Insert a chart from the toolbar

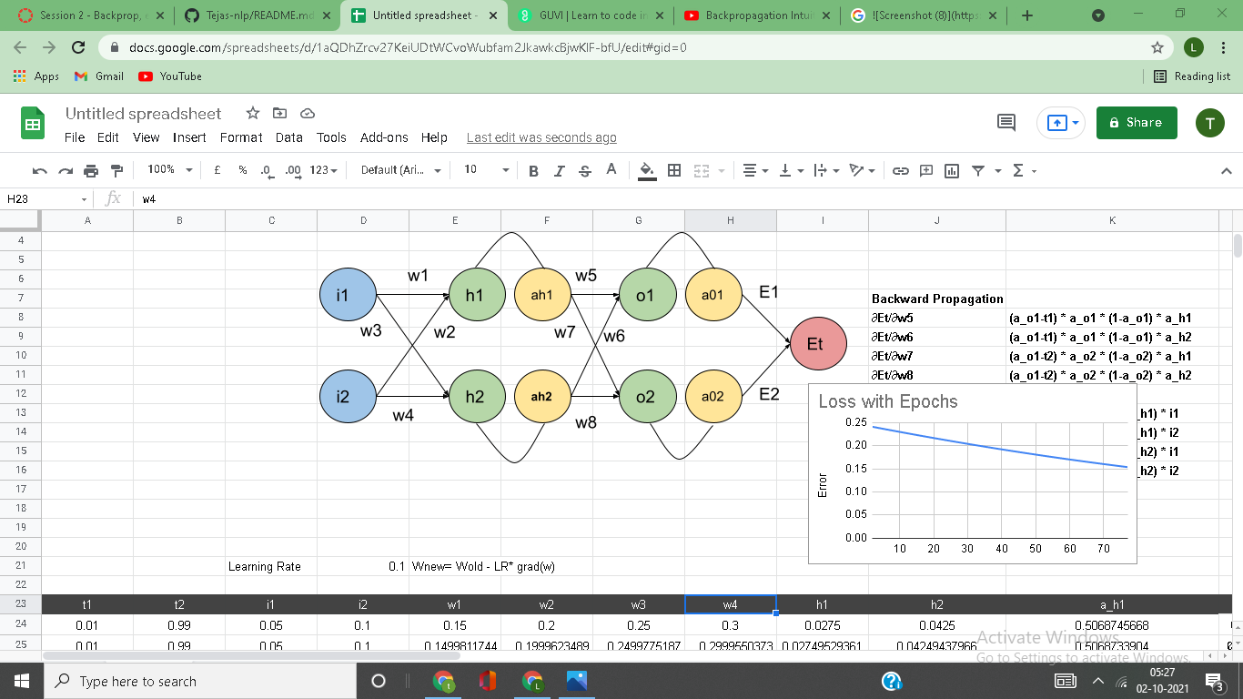tap(952, 170)
